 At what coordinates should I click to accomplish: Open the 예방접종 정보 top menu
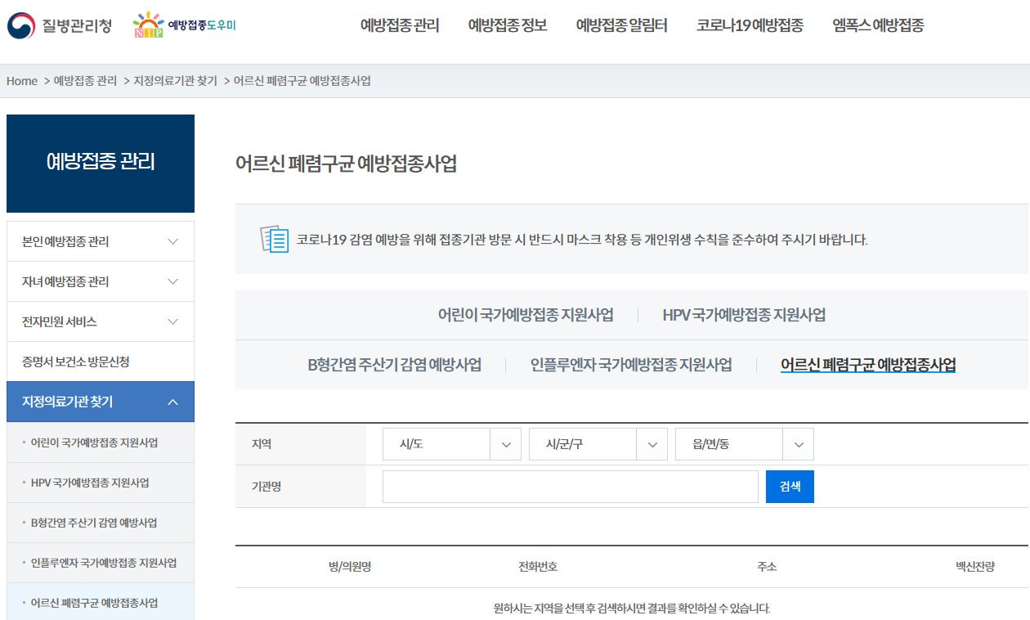[507, 26]
